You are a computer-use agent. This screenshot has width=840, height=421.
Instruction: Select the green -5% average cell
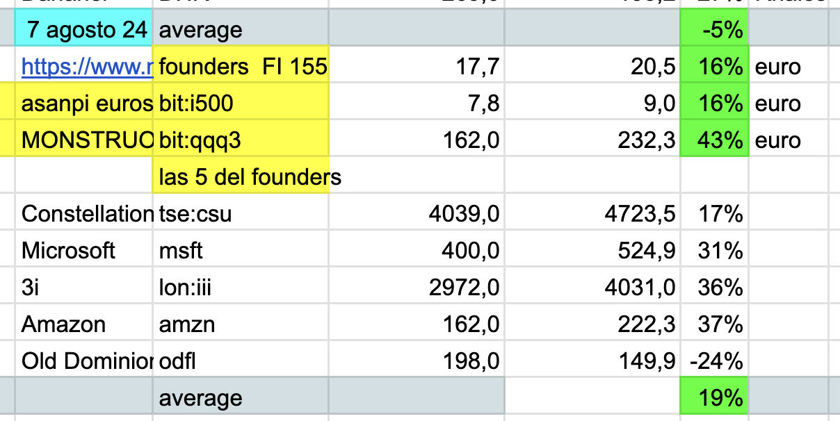click(x=714, y=30)
